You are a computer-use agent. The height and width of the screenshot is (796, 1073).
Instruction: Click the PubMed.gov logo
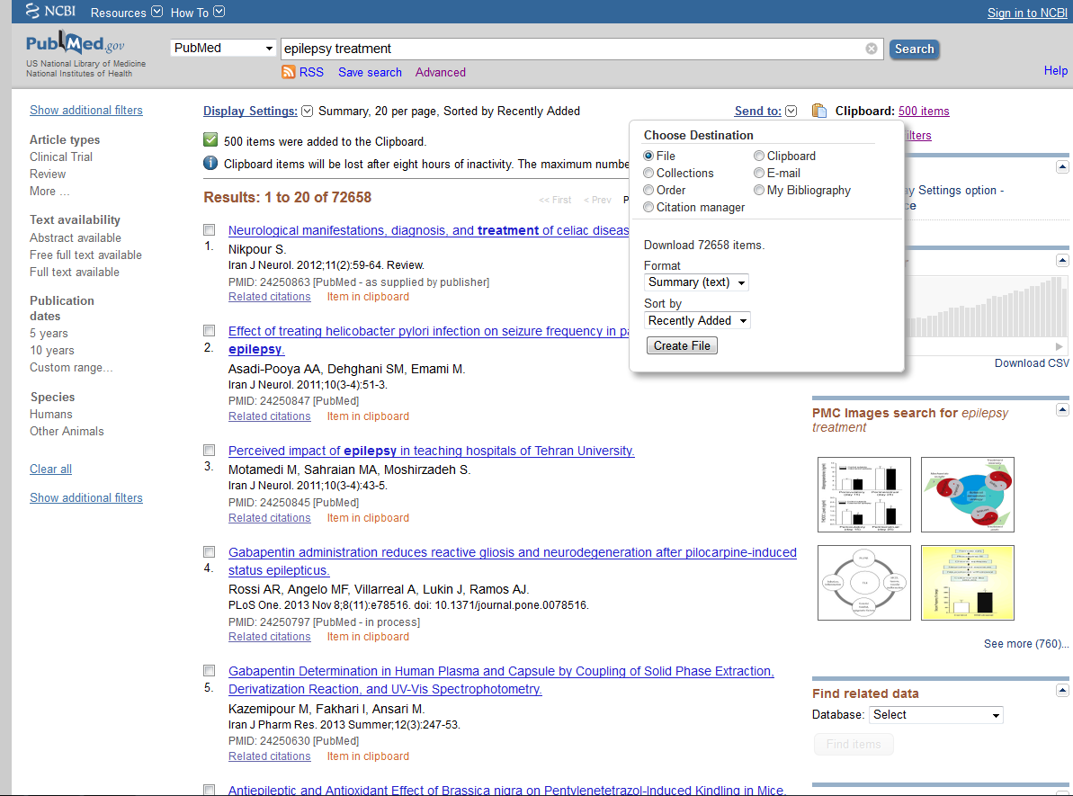tap(76, 44)
